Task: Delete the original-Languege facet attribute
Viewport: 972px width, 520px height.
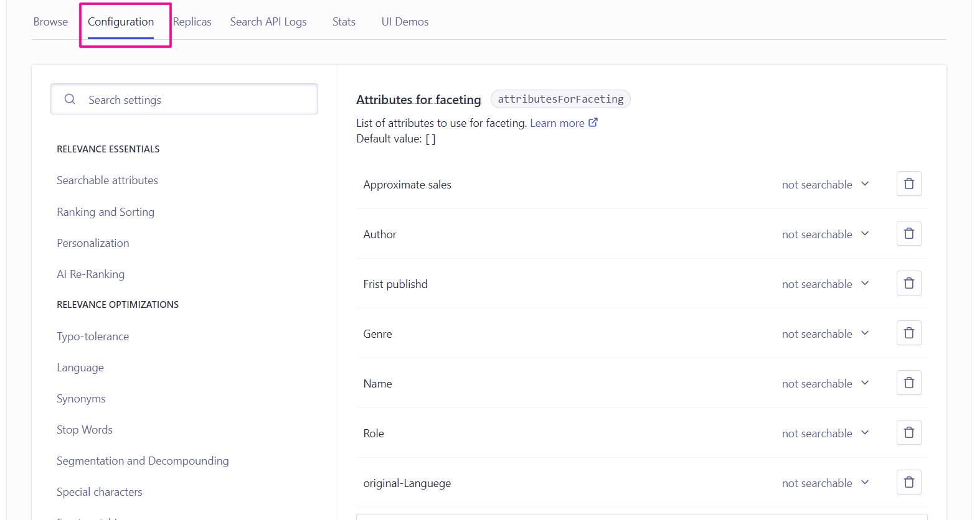Action: click(908, 482)
